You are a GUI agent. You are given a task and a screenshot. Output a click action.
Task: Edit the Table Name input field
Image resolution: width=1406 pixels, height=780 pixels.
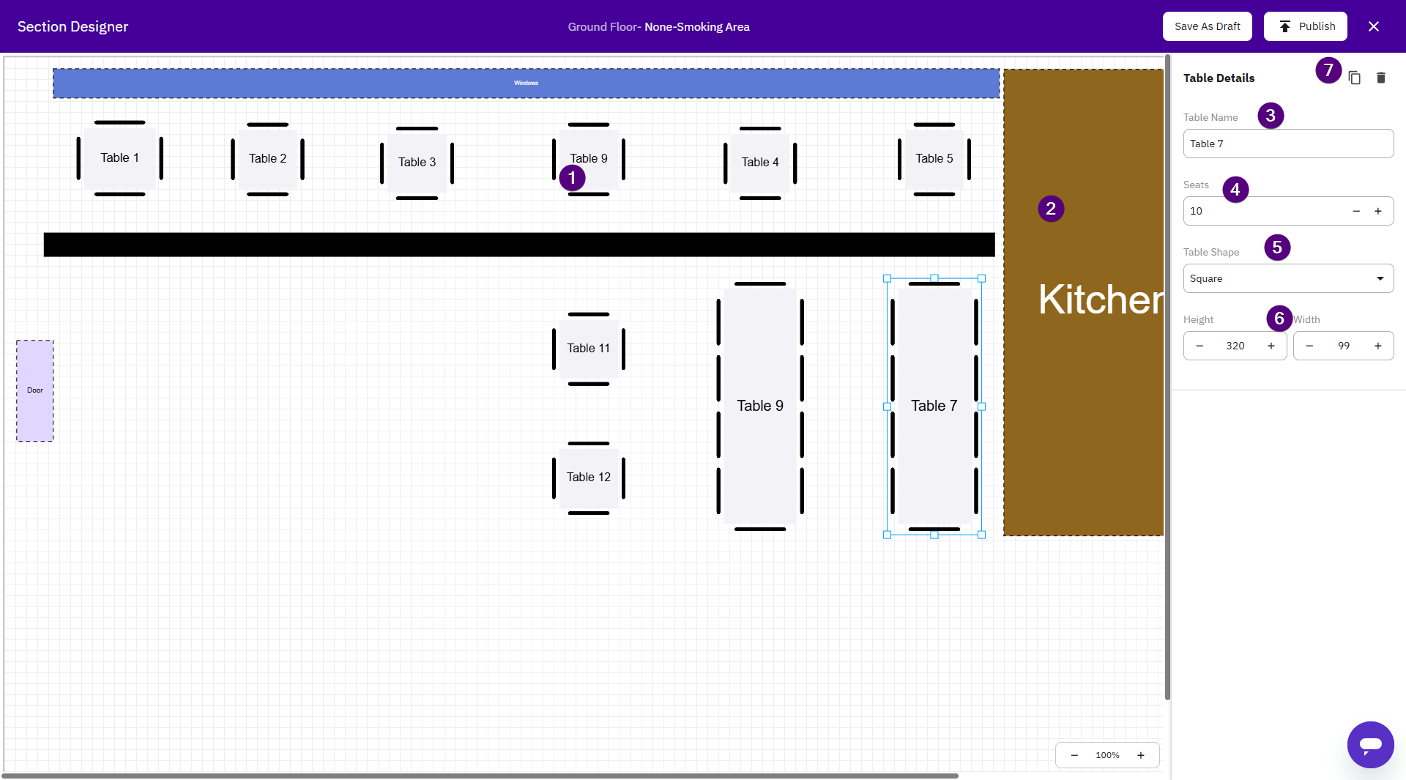tap(1288, 144)
